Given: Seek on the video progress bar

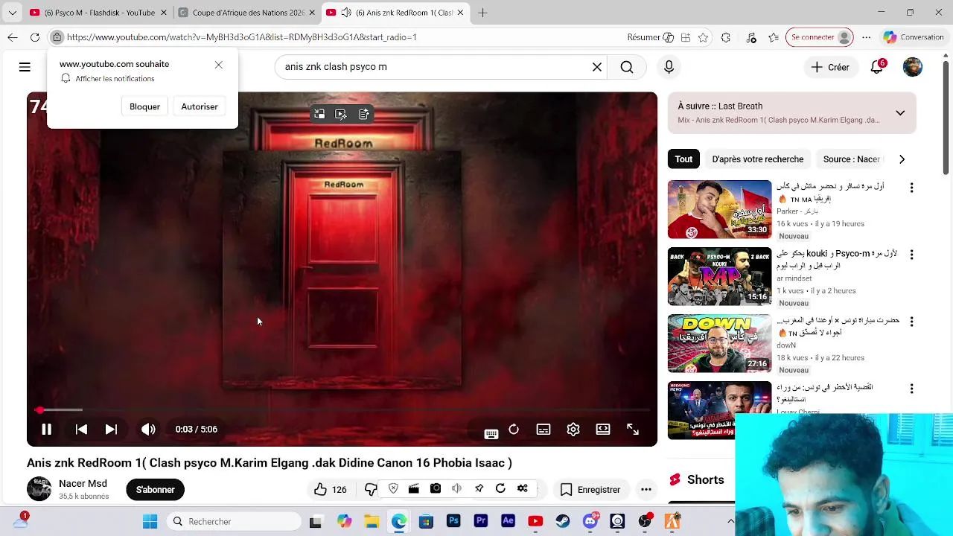Looking at the screenshot, I should coord(342,409).
